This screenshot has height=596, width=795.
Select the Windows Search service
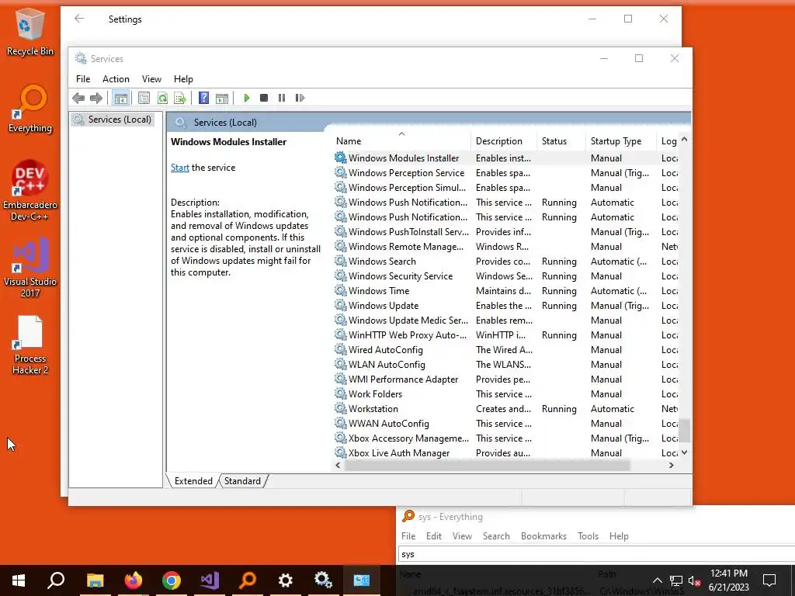[x=506, y=262]
